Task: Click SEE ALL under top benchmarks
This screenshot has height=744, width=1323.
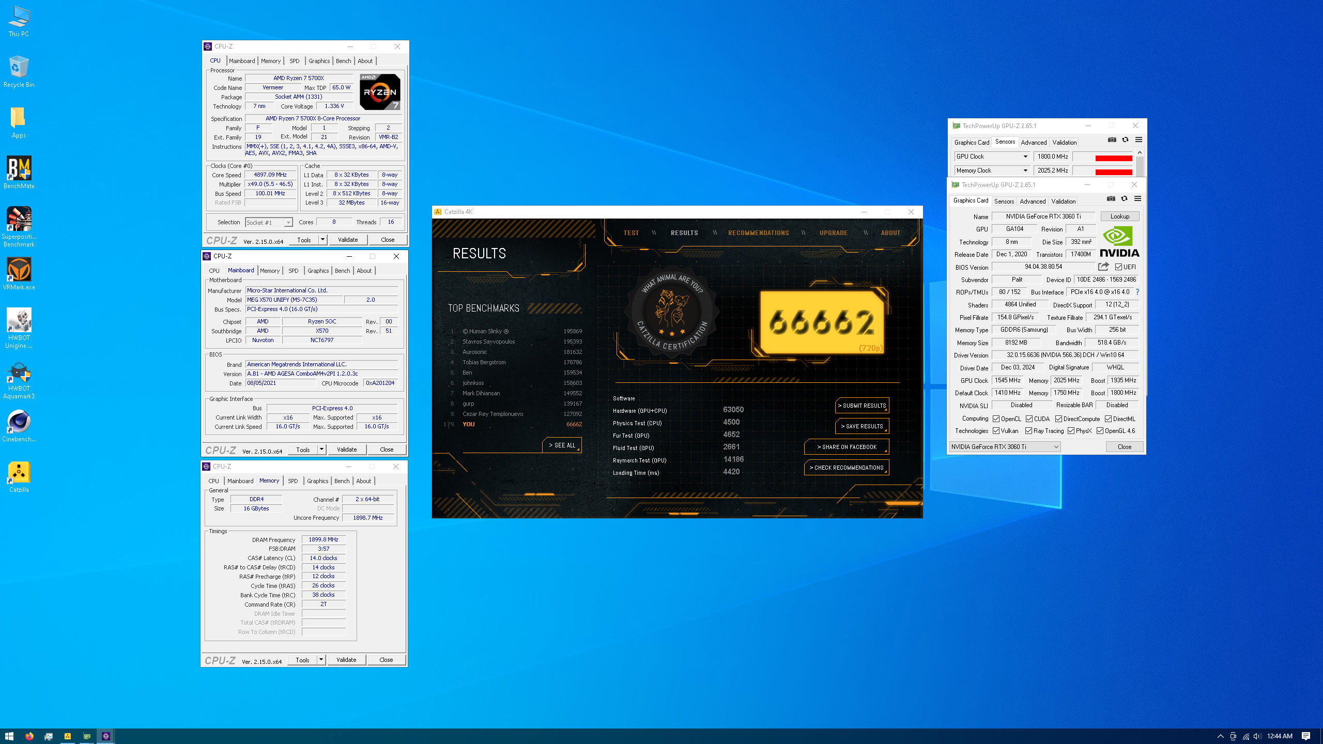Action: click(562, 445)
